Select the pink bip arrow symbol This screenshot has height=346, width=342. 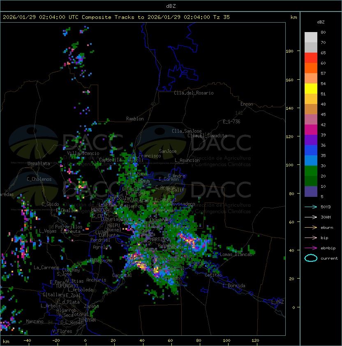coord(311,238)
